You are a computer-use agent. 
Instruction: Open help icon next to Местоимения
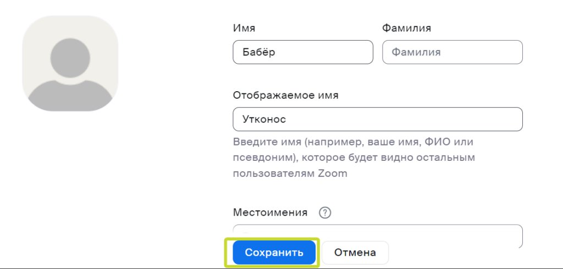point(325,212)
